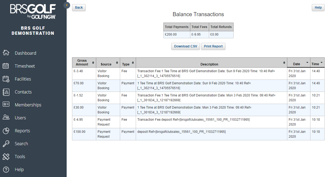Select the £30.00 gross amount cell
The image size is (333, 177).
point(84,110)
